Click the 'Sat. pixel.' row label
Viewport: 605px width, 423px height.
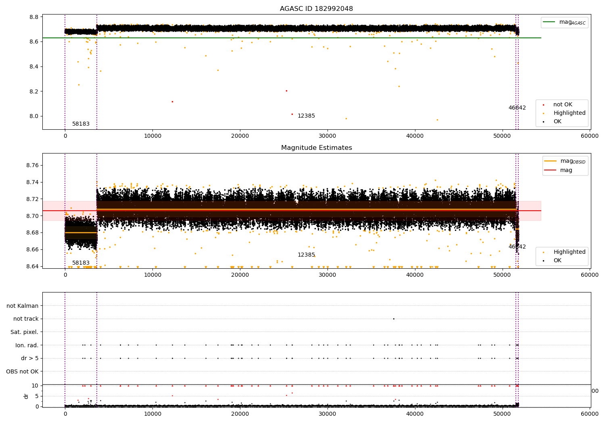tap(24, 332)
